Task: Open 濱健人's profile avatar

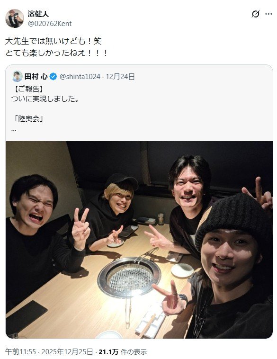Action: [14, 18]
